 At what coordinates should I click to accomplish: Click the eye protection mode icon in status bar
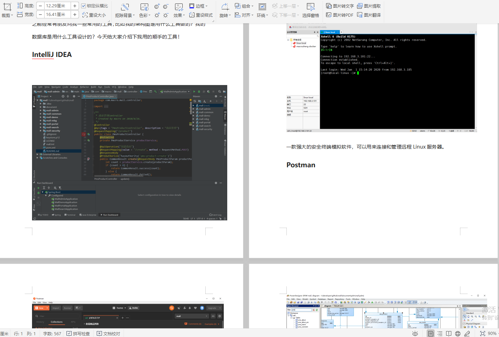415,334
